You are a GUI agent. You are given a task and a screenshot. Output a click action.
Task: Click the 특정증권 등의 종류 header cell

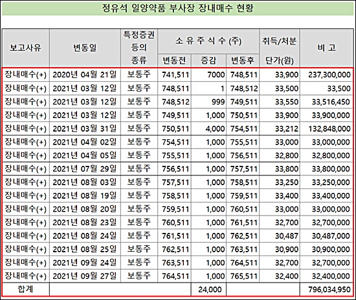tap(139, 48)
